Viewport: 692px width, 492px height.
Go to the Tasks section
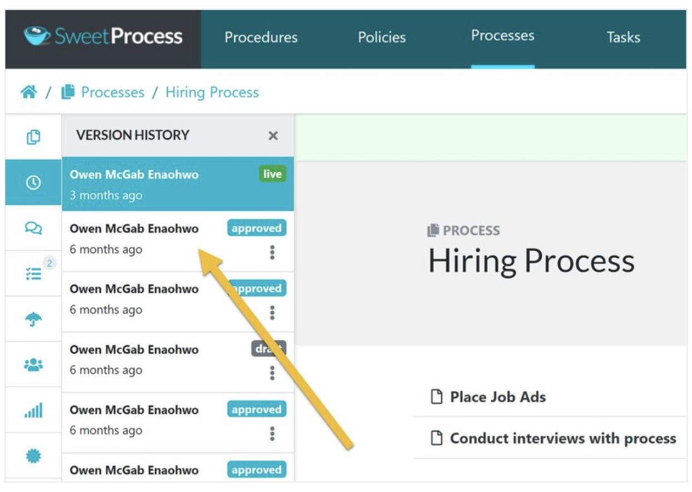click(x=623, y=37)
